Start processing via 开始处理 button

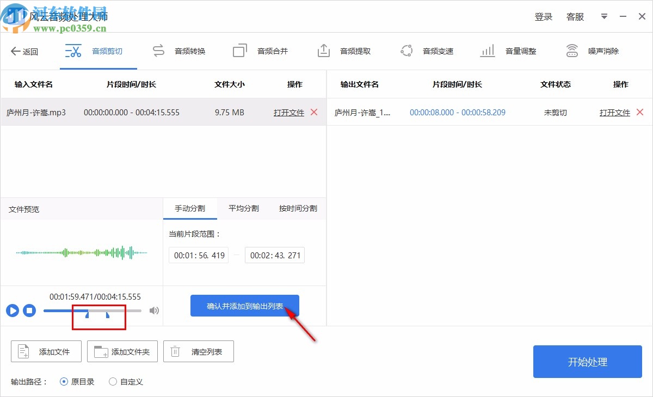(587, 362)
